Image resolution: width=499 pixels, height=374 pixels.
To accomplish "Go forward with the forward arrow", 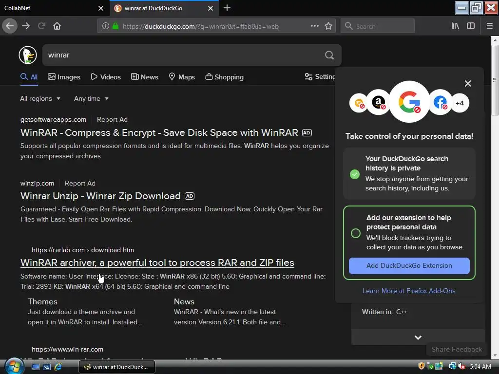I will click(26, 26).
